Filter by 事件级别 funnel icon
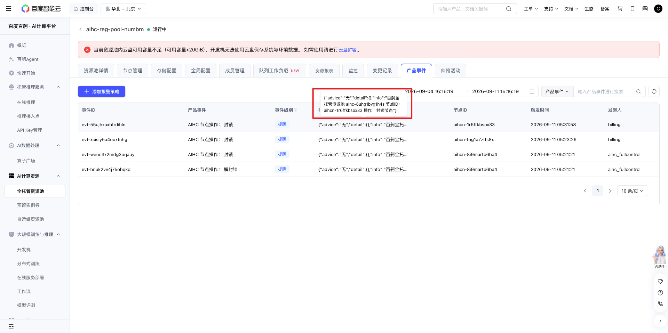668x333 pixels. [296, 110]
